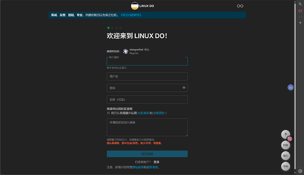The width and height of the screenshot is (304, 175).
Task: Click the infinity icon in the header
Action: click(240, 6)
